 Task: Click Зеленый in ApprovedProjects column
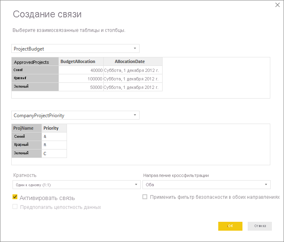coord(35,87)
